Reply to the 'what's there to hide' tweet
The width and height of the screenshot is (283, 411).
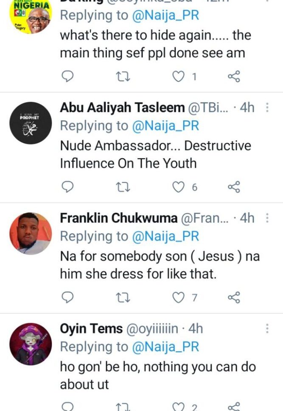coord(68,76)
